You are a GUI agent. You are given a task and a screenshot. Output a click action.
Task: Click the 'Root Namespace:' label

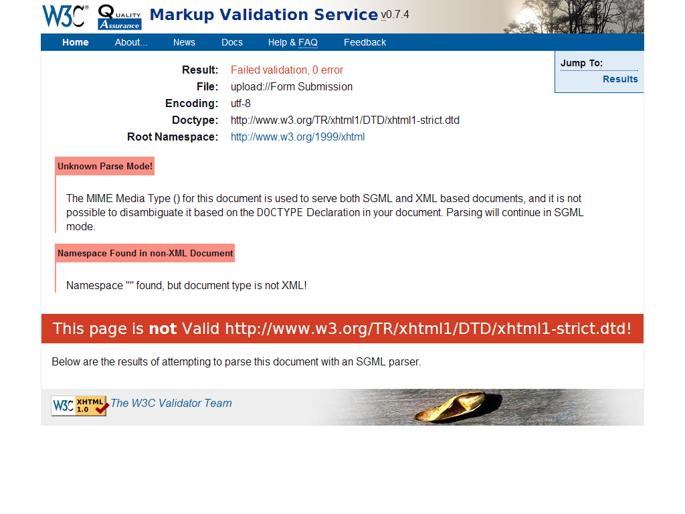pyautogui.click(x=173, y=137)
